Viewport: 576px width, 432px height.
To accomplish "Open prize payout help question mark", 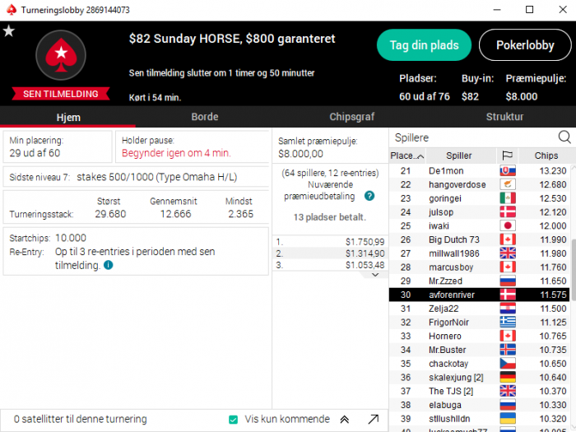I will coord(369,196).
